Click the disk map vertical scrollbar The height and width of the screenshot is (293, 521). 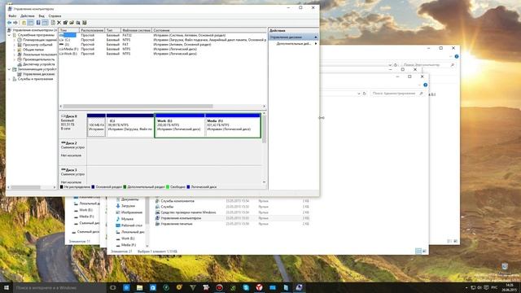264,129
